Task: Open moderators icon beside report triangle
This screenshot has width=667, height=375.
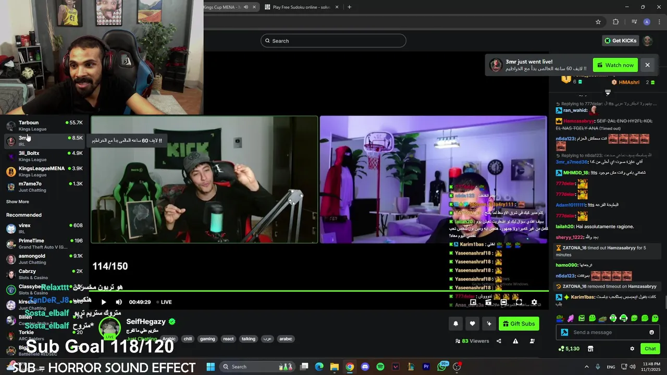Action: (532, 341)
